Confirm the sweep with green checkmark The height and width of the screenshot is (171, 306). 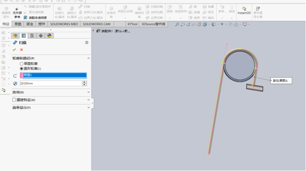tap(14, 50)
